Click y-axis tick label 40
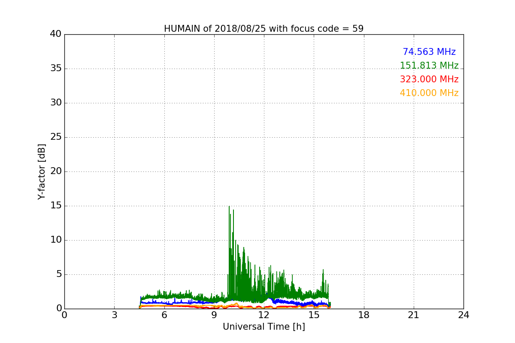Image resolution: width=515 pixels, height=343 pixels. tap(56, 34)
